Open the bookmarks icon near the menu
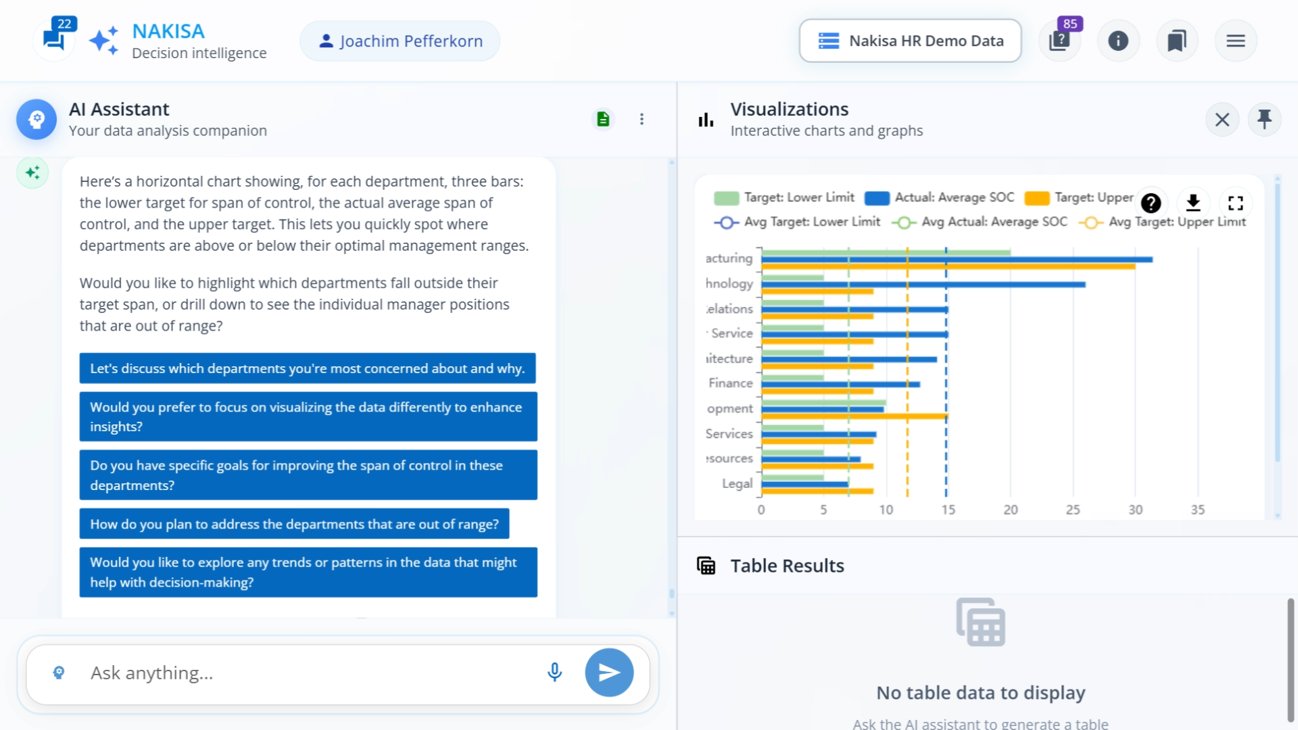Image resolution: width=1298 pixels, height=730 pixels. (x=1177, y=41)
